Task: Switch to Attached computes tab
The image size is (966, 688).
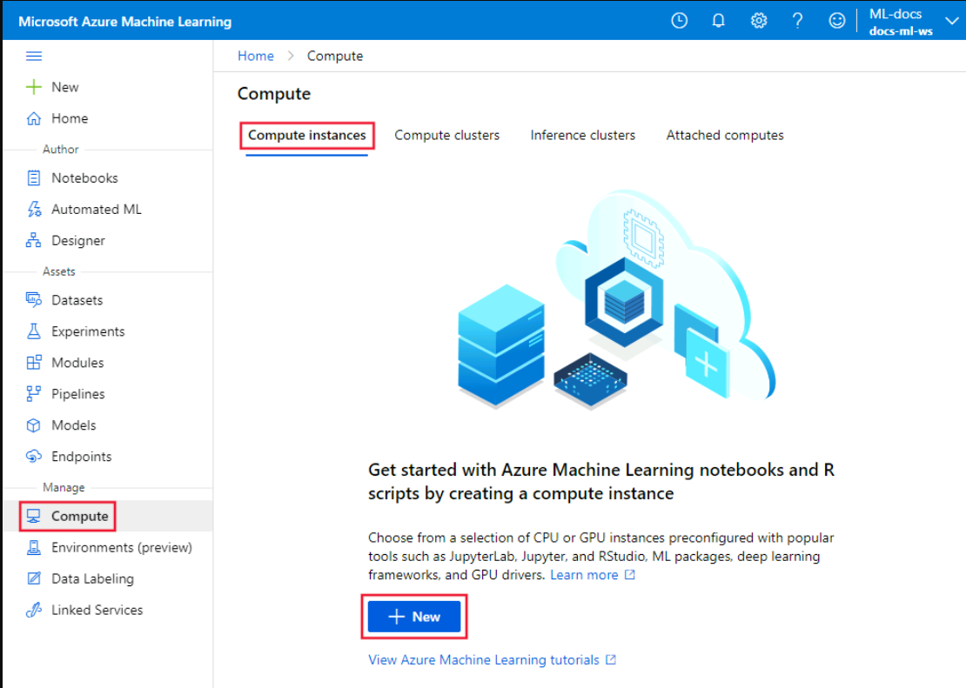Action: pos(725,136)
